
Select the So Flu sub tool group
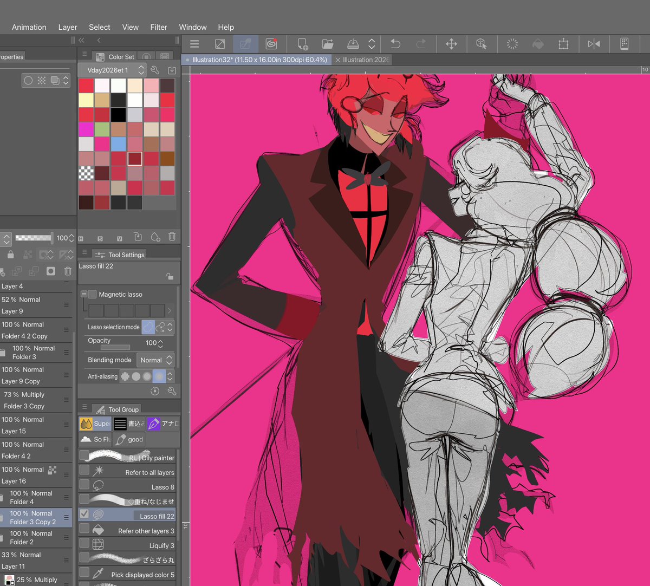point(95,439)
